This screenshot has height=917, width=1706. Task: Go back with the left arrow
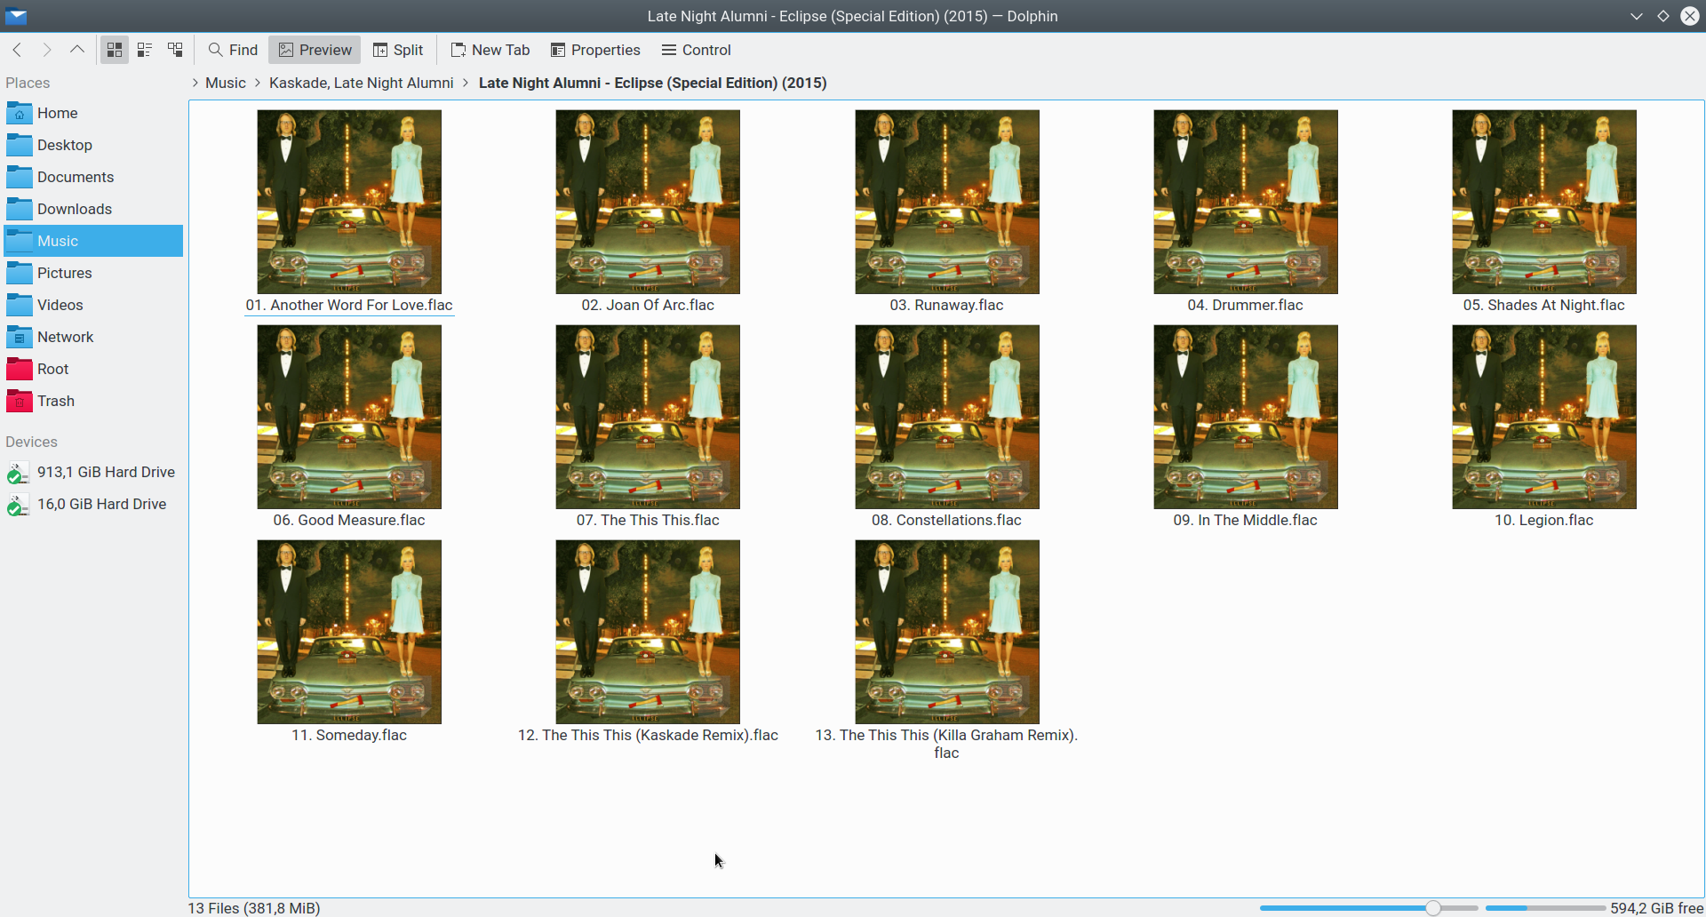[17, 50]
